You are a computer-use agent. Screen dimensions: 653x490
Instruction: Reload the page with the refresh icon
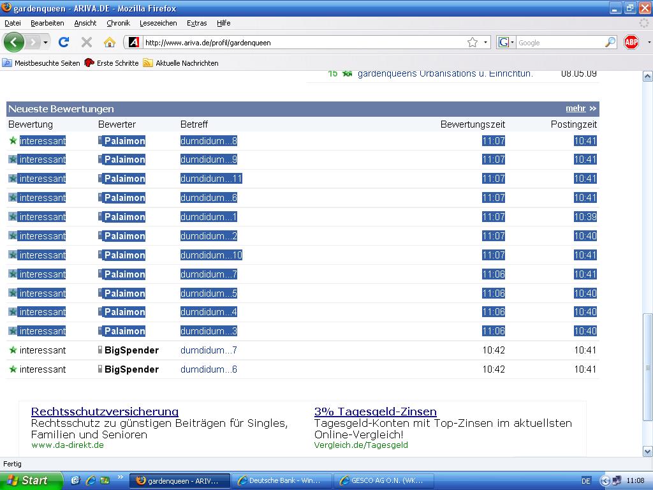63,42
